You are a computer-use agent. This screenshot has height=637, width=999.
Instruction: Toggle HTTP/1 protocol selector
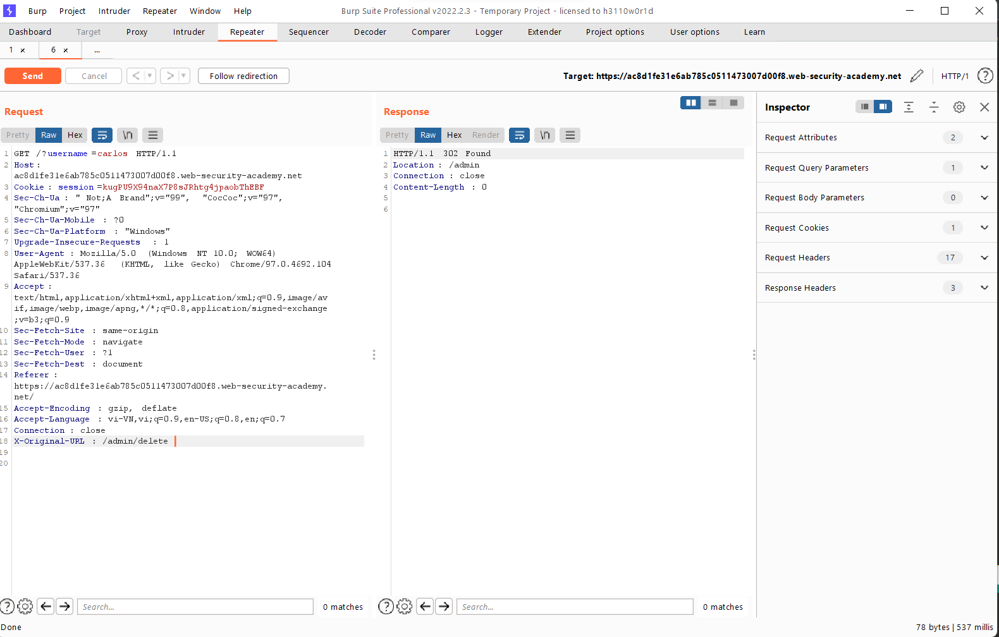point(955,76)
